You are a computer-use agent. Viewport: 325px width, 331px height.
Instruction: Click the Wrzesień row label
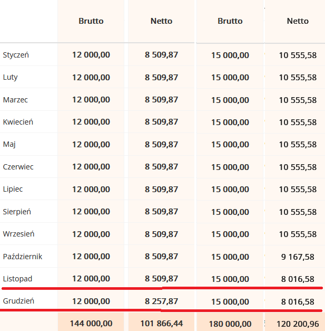click(18, 234)
